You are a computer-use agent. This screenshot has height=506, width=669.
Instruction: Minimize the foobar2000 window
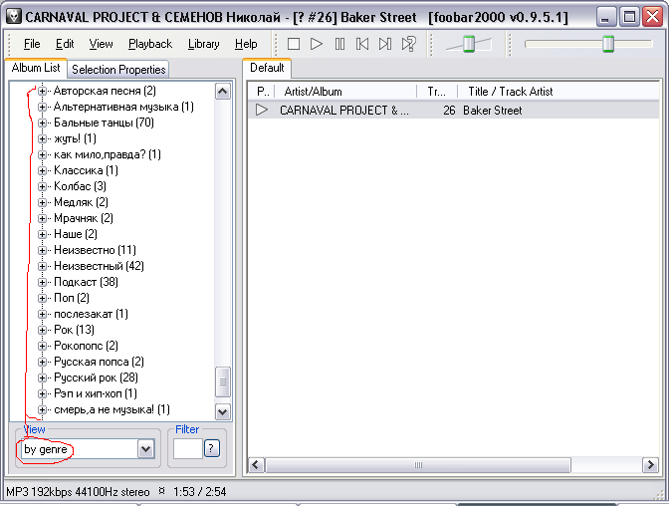[604, 17]
